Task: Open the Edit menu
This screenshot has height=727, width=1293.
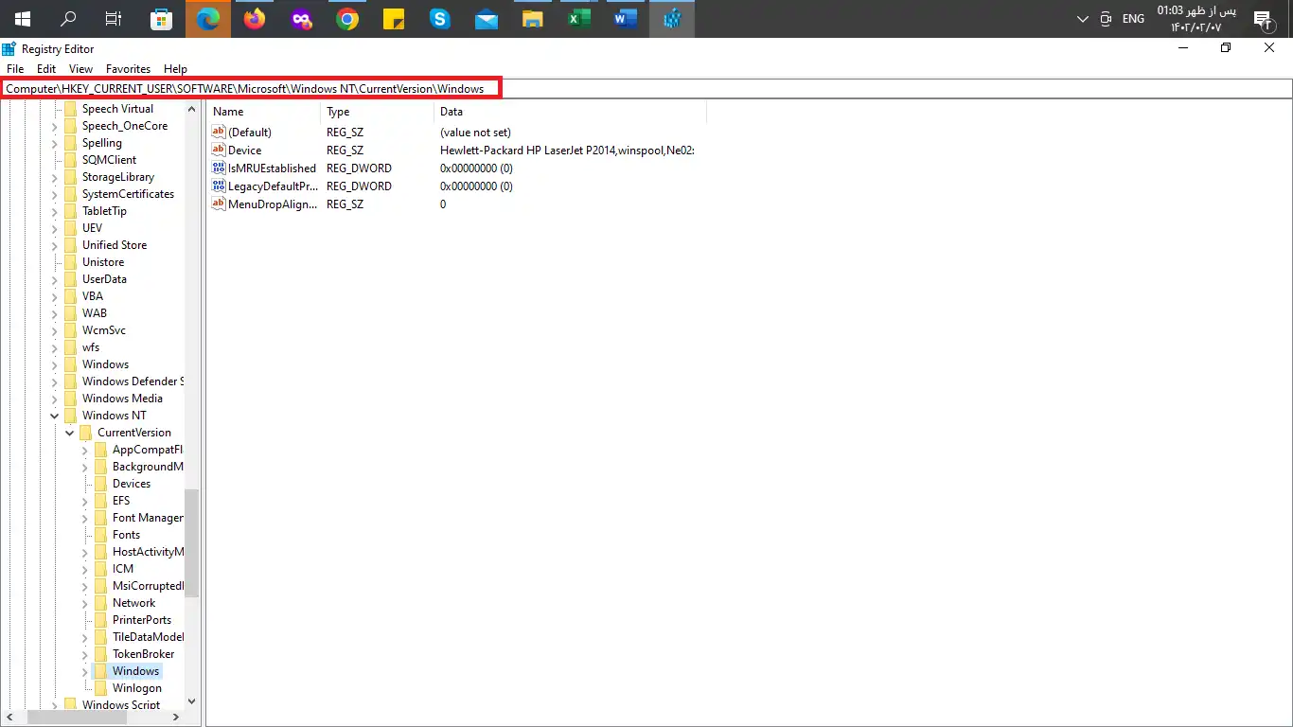Action: coord(46,69)
